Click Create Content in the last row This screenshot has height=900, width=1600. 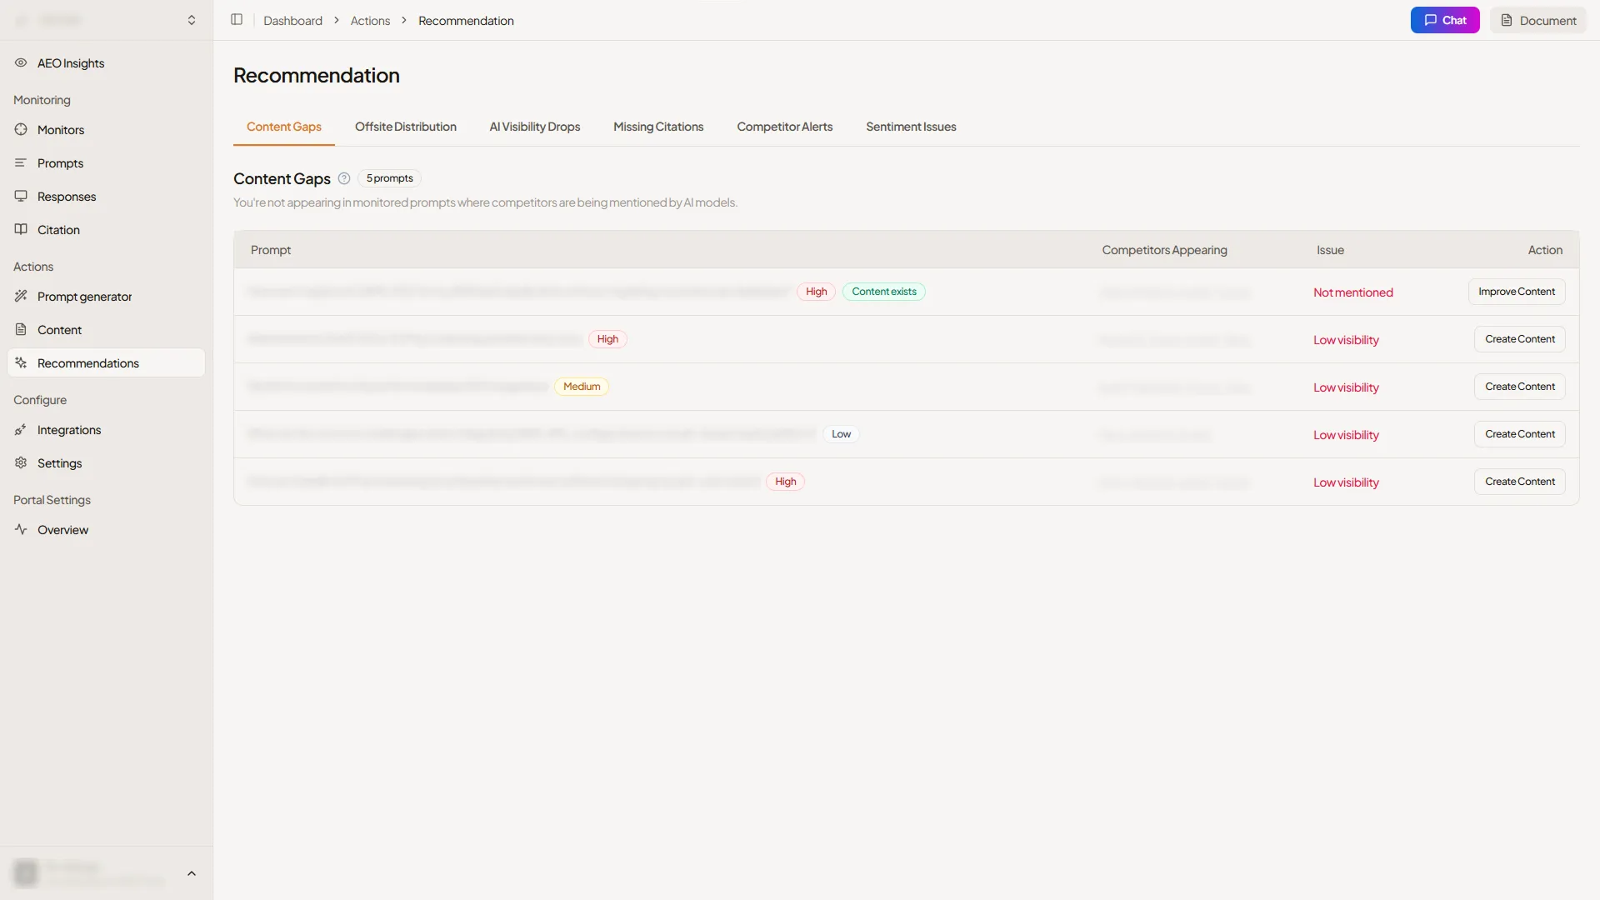(1520, 482)
